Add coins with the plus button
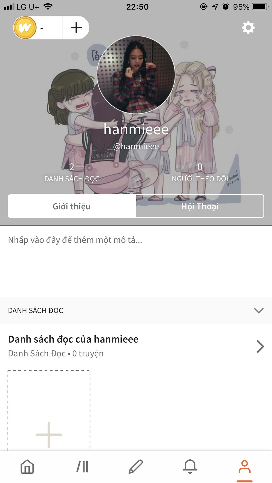 coord(76,28)
